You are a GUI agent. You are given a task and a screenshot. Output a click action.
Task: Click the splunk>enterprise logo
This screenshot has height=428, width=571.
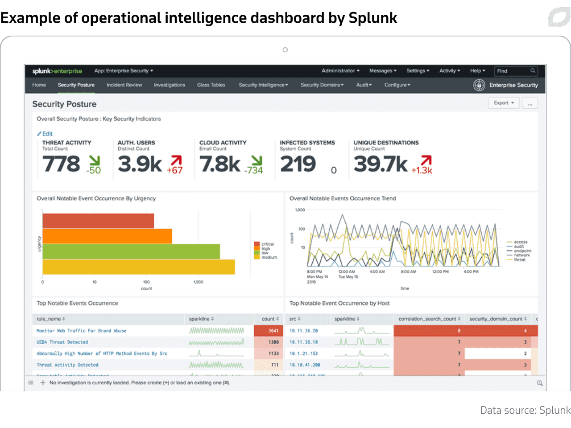[x=57, y=71]
